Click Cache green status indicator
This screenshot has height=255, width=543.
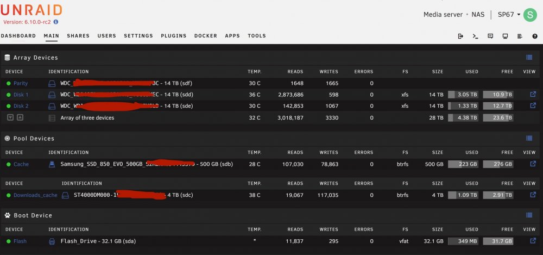point(9,164)
